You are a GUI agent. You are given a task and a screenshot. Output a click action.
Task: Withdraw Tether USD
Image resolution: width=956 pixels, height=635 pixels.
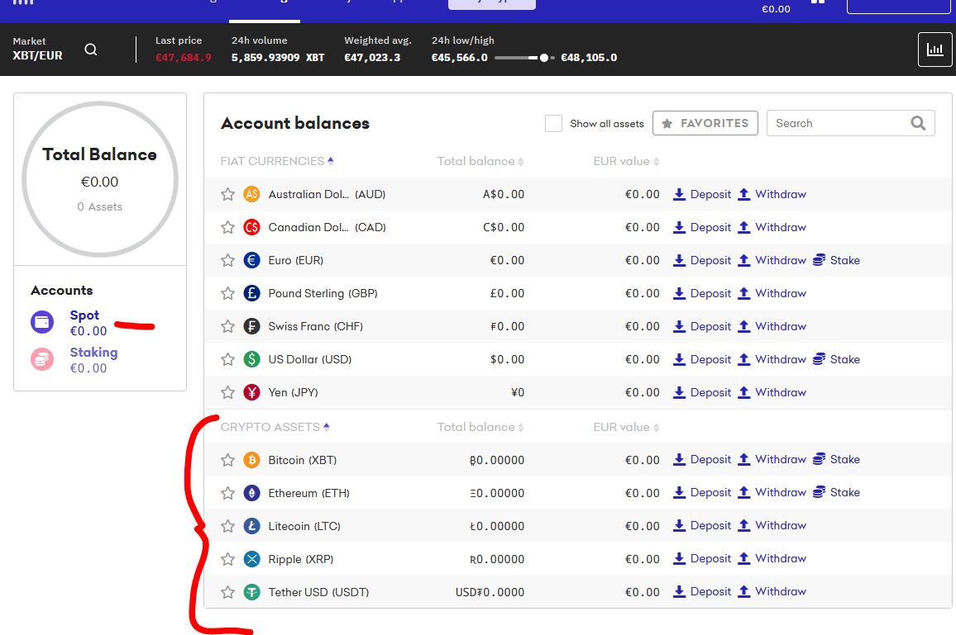coord(772,591)
